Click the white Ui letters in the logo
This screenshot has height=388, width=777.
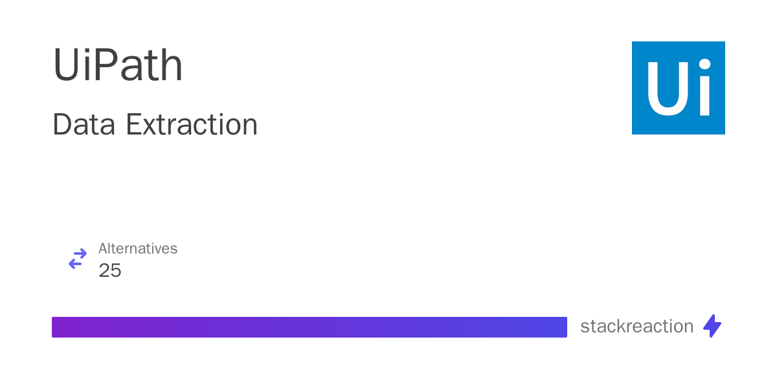point(679,88)
